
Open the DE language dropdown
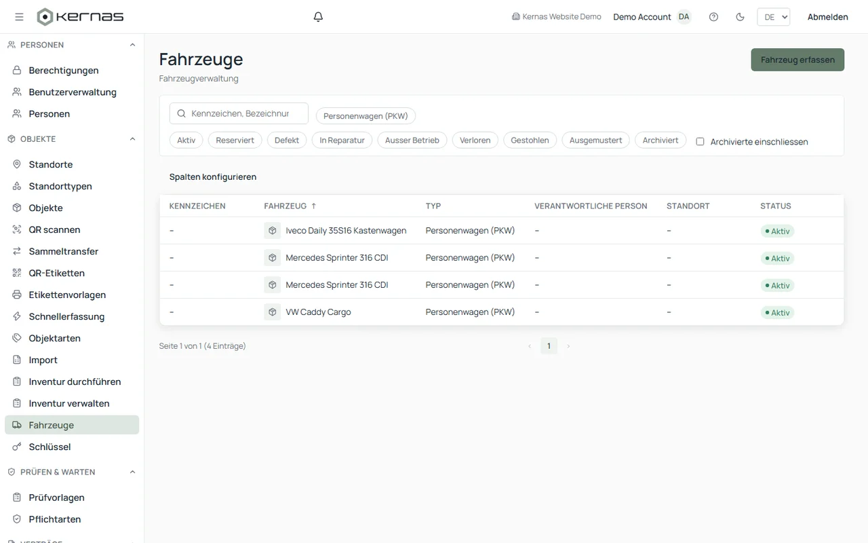coord(773,17)
